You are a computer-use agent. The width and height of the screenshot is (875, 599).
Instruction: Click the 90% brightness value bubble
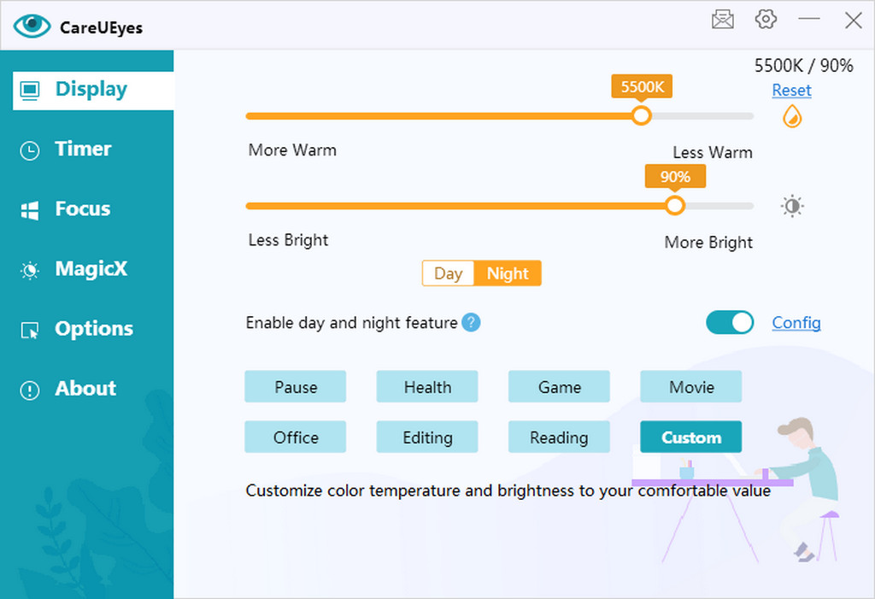(x=675, y=176)
